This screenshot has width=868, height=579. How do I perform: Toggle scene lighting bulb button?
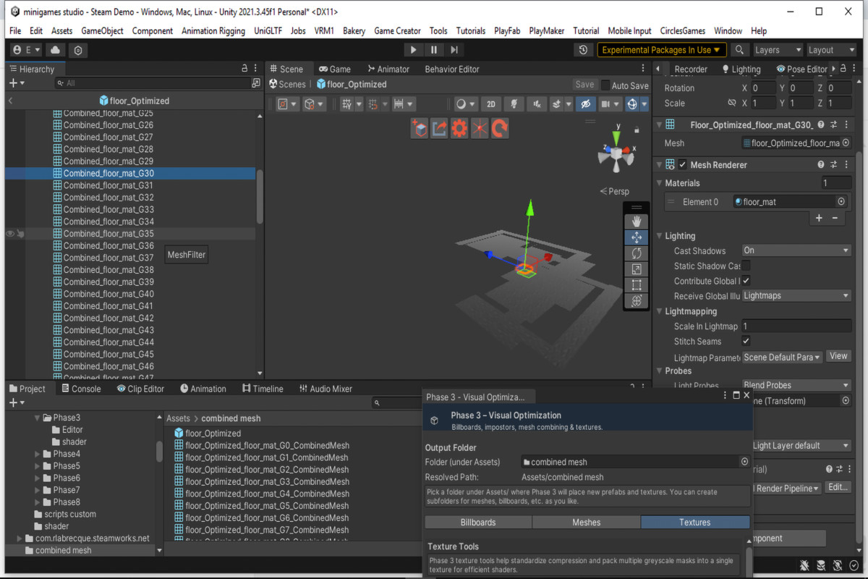tap(514, 104)
